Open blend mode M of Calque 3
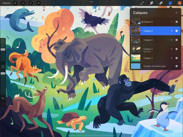Screen dimensions: 183x137 (x=172, y=40)
